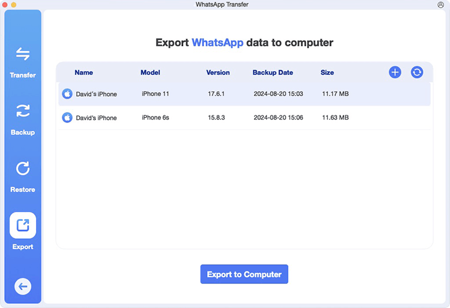Select David's iPhone in iPhone 11 row
The width and height of the screenshot is (450, 308).
pos(96,94)
